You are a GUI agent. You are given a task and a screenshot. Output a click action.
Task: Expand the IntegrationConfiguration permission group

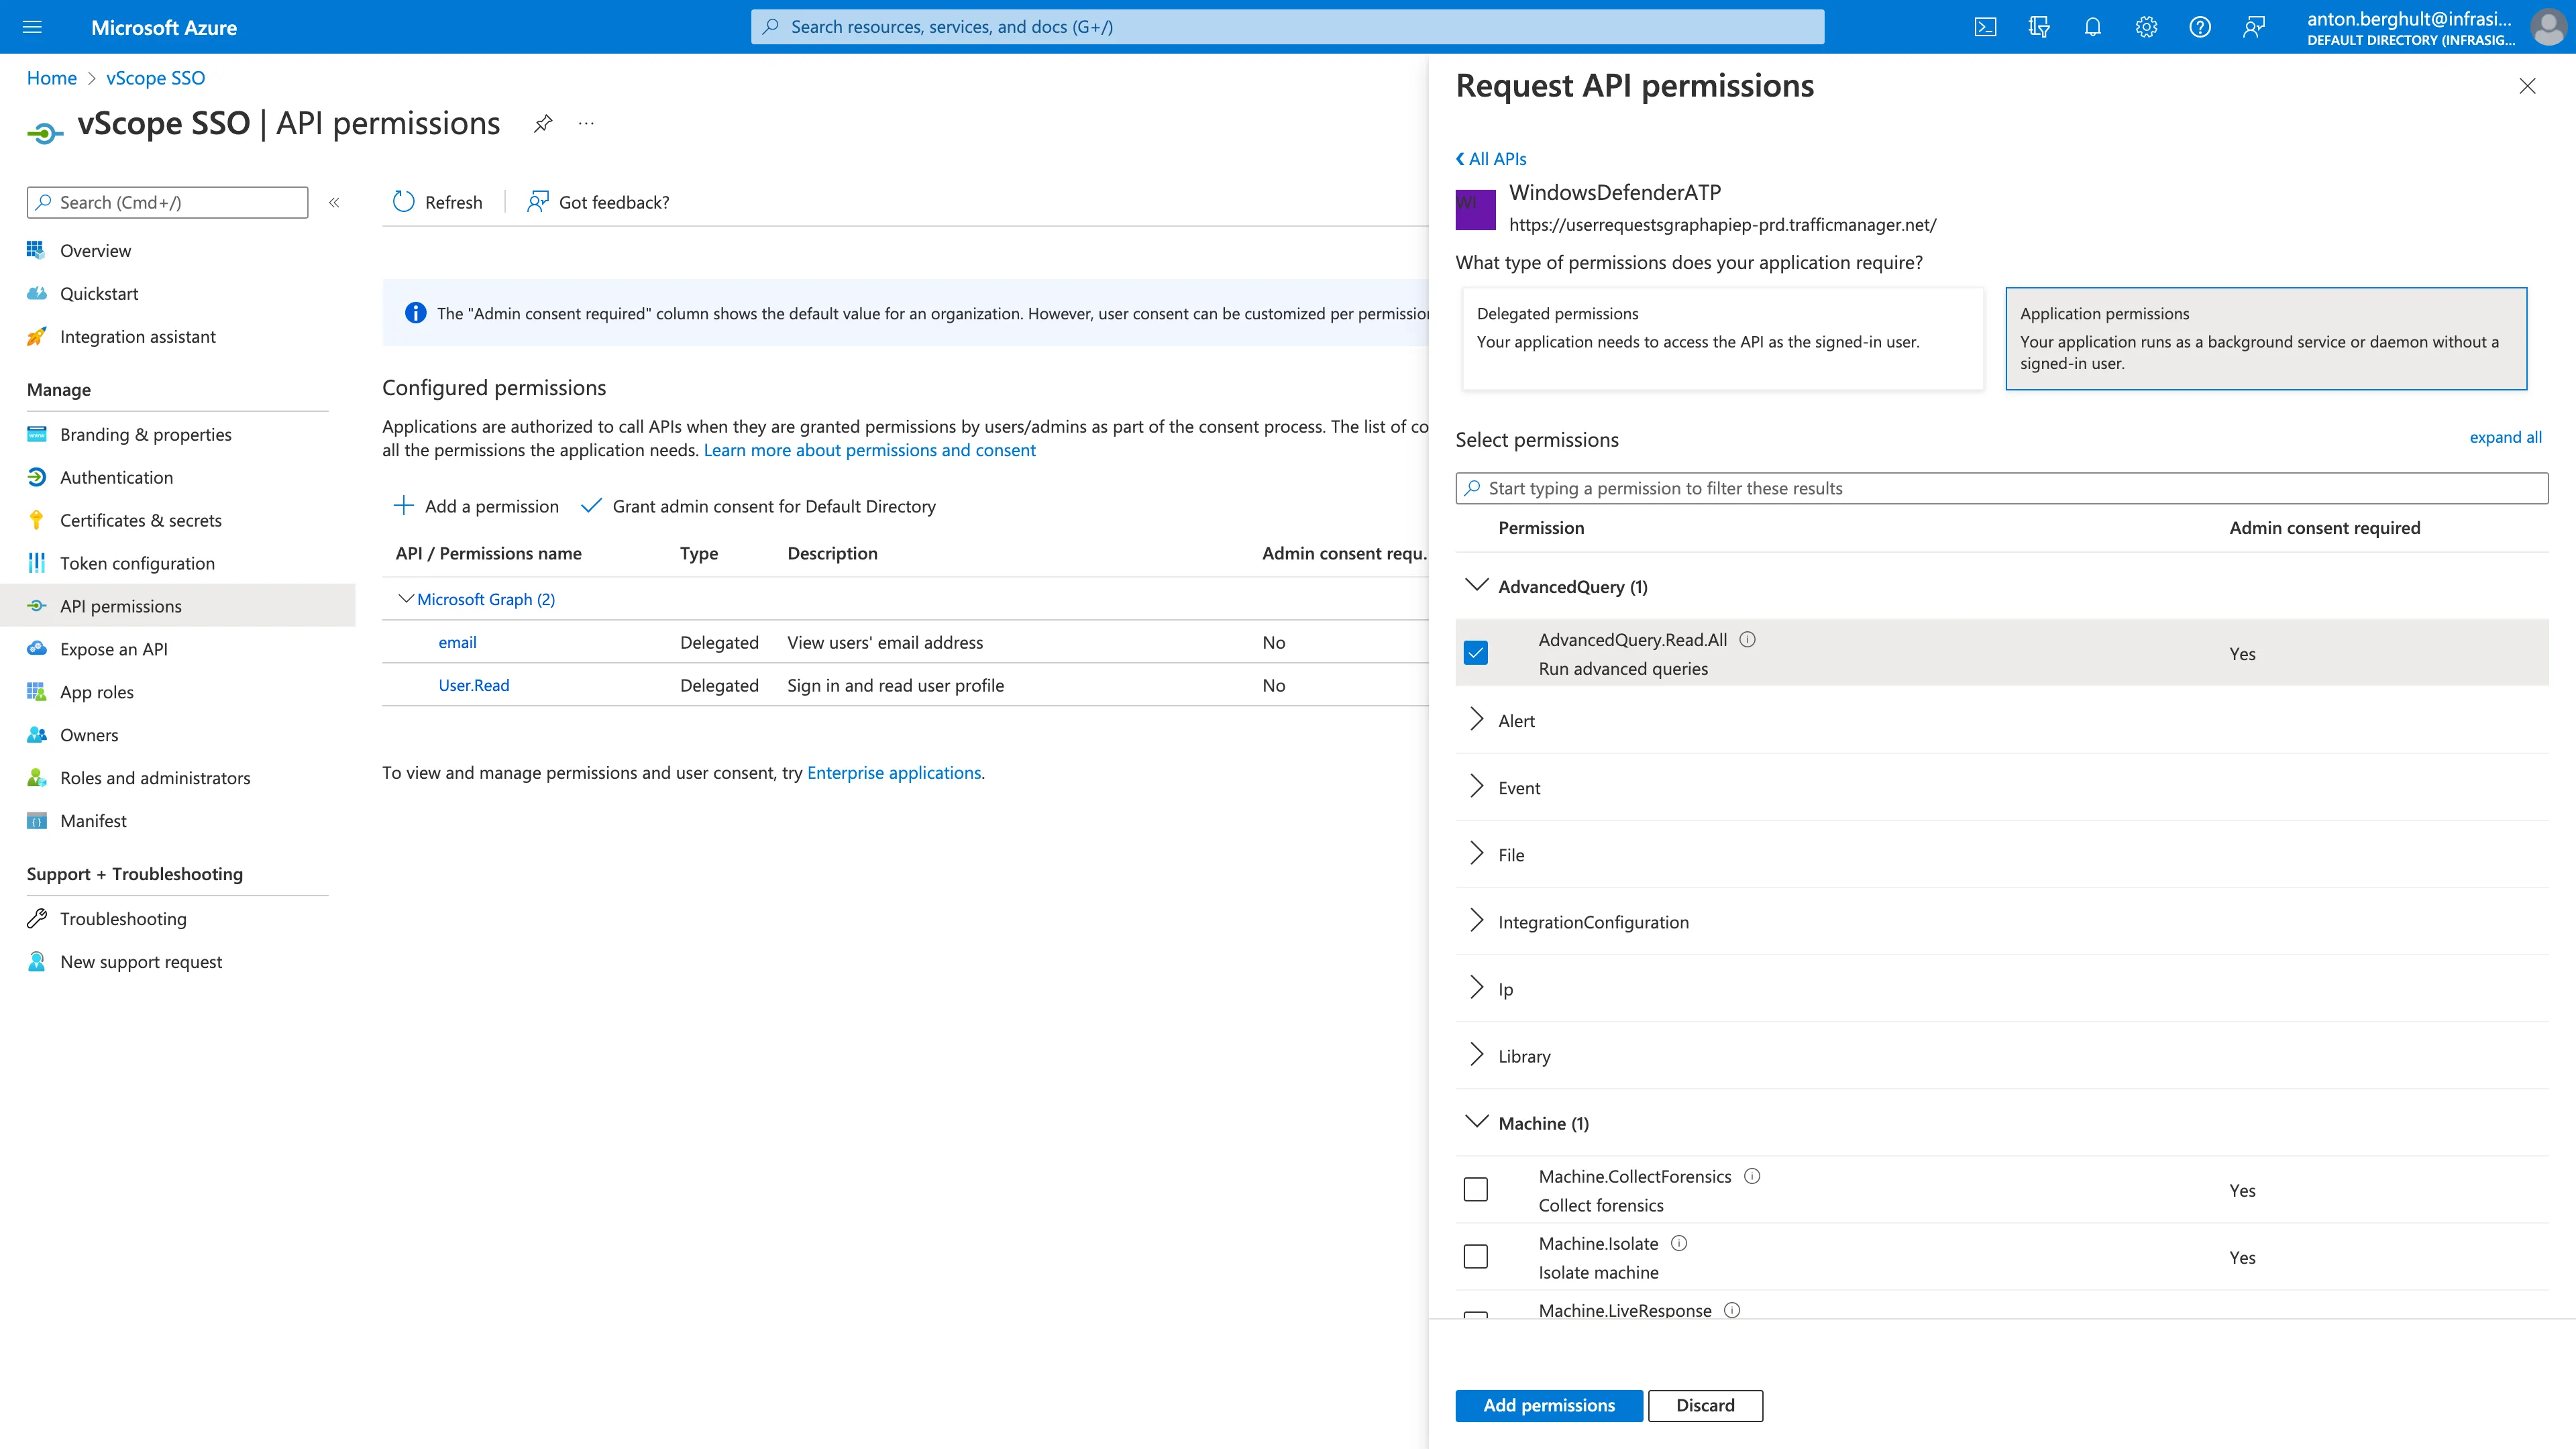[x=1476, y=920]
